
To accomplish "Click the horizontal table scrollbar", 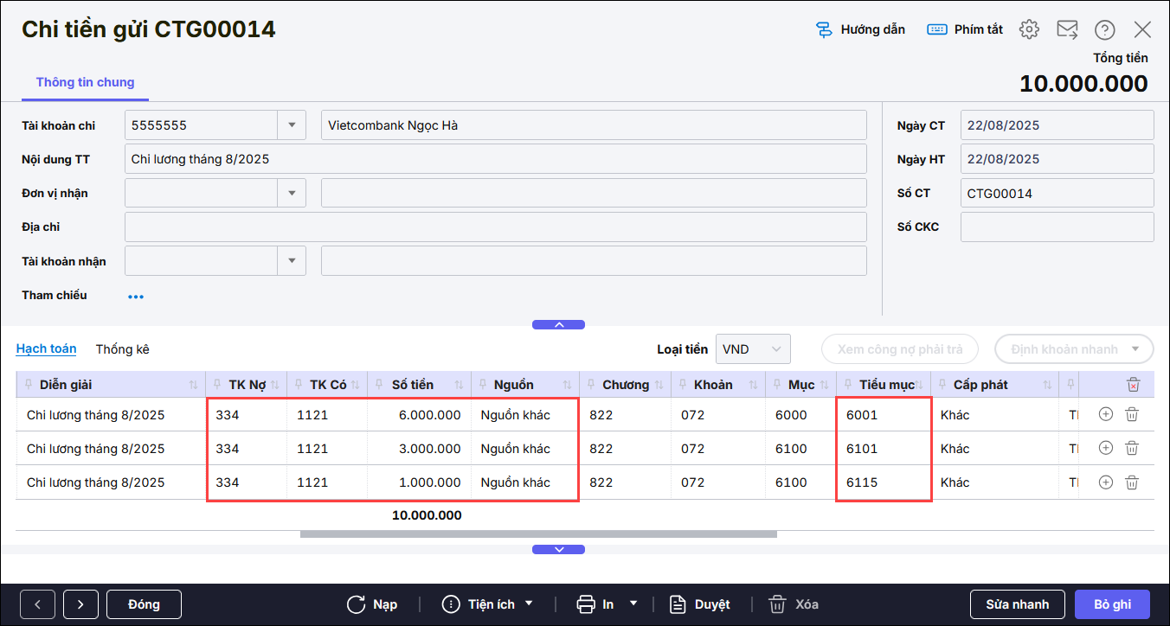I will coord(537,534).
